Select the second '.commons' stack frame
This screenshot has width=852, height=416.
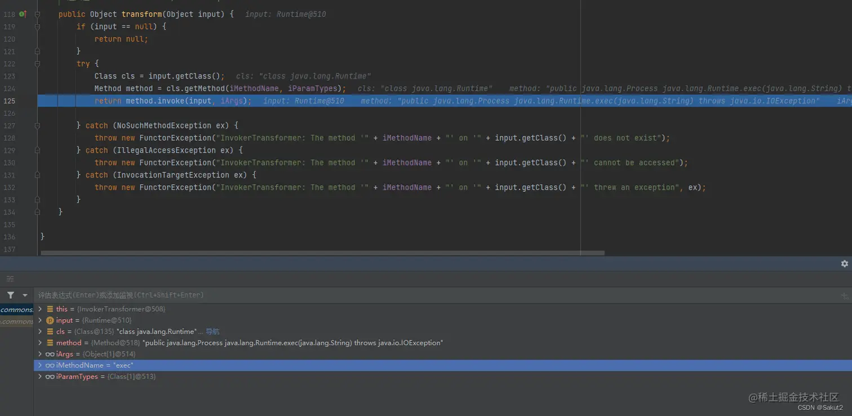tap(17, 321)
